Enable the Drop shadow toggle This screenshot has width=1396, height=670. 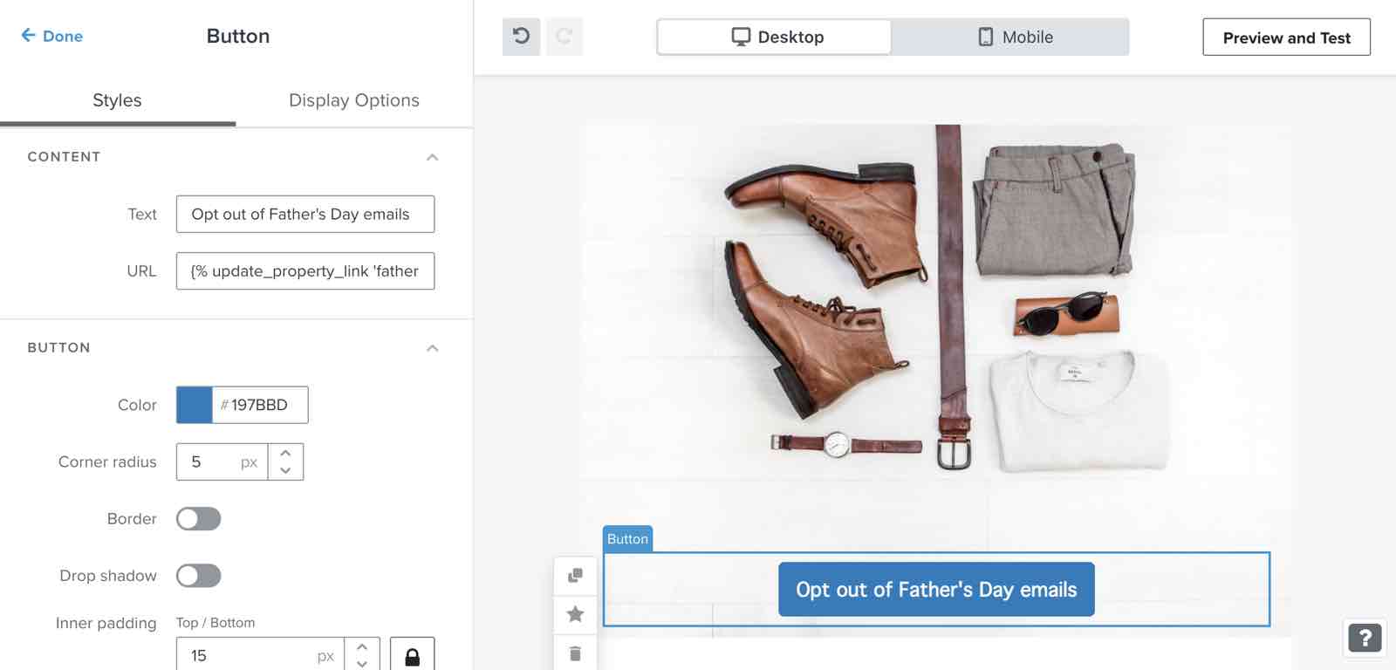pos(199,575)
